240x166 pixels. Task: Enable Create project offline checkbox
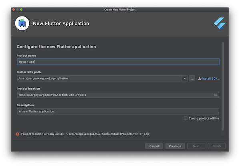[x=186, y=118]
